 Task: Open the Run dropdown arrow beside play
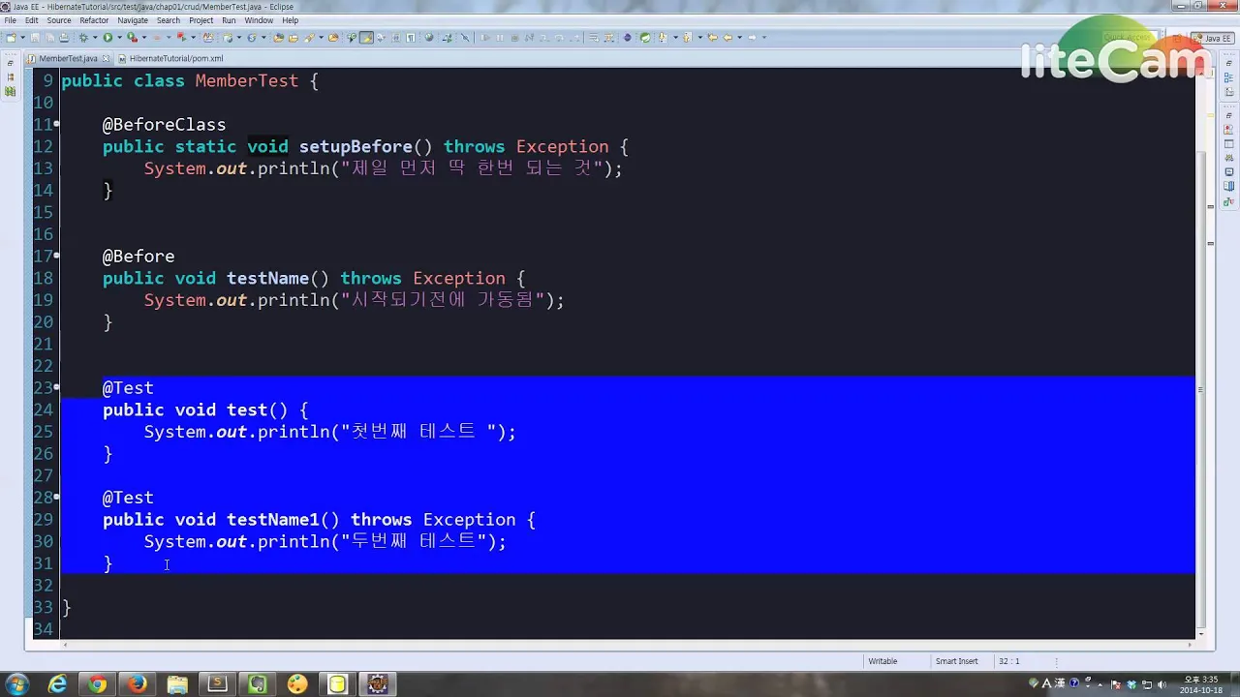click(119, 38)
